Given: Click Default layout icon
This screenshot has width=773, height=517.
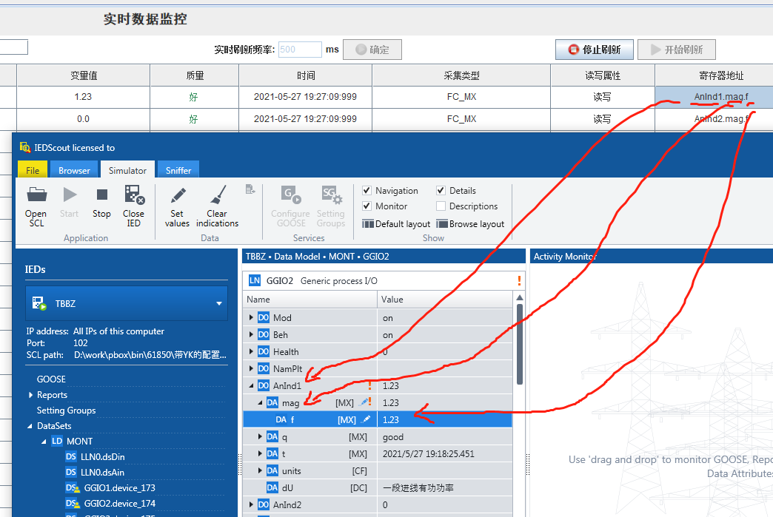Looking at the screenshot, I should pos(368,224).
